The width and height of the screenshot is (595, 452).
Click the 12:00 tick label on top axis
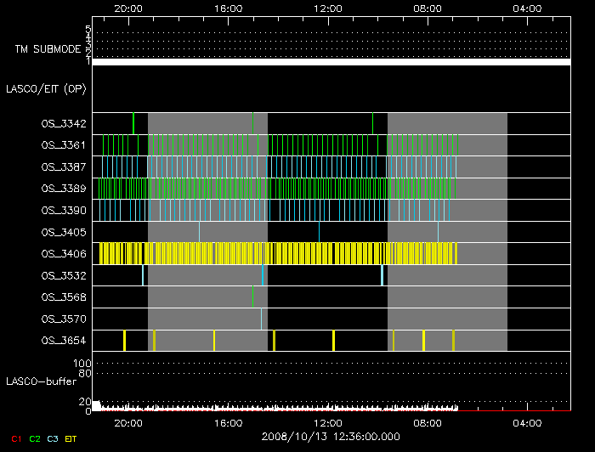328,8
